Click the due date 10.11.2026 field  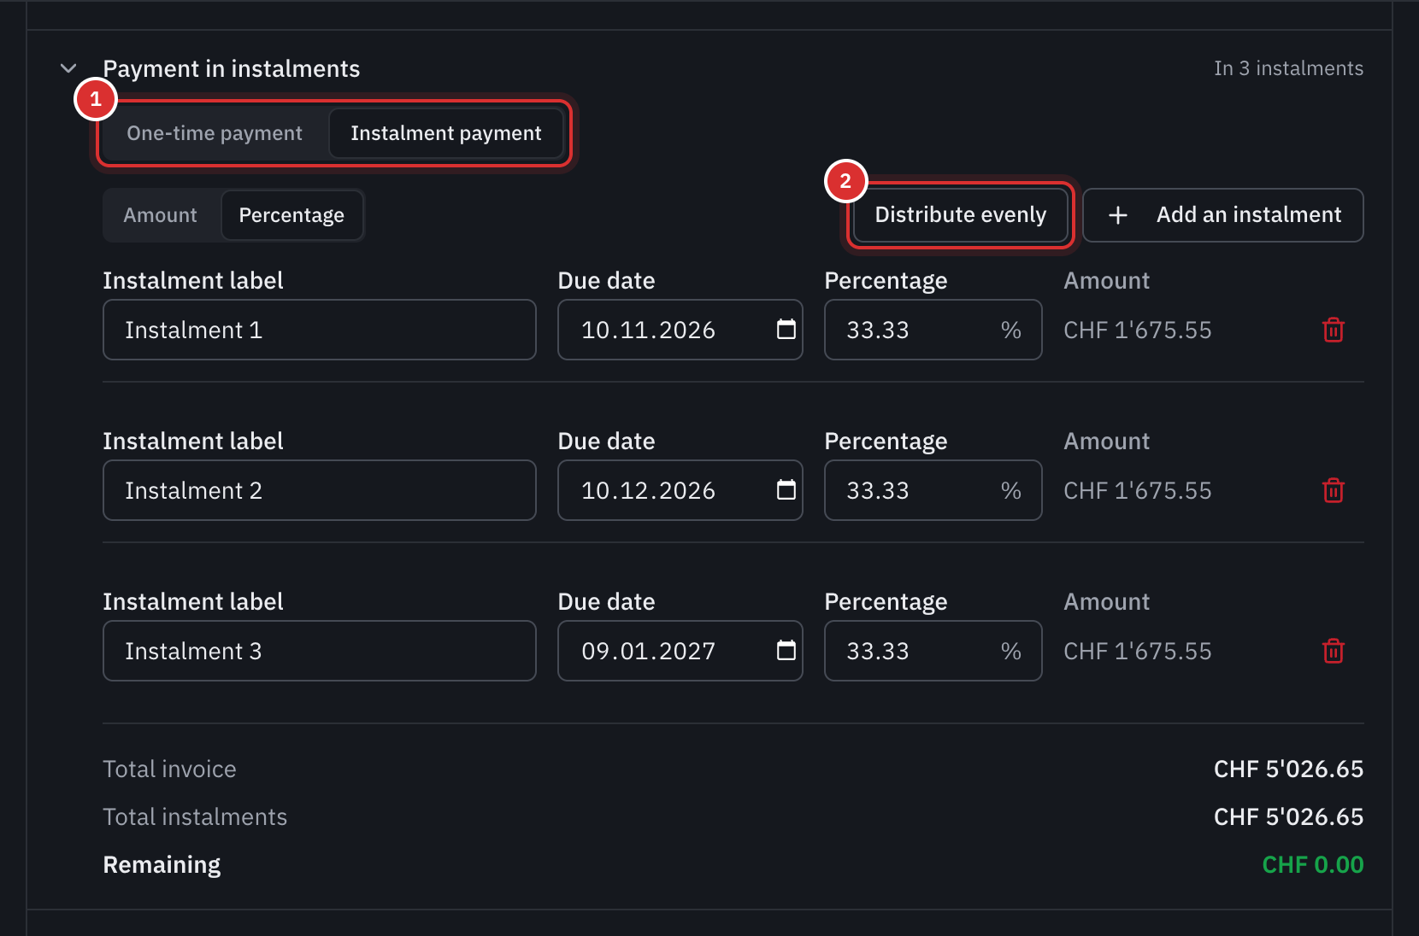pos(680,330)
